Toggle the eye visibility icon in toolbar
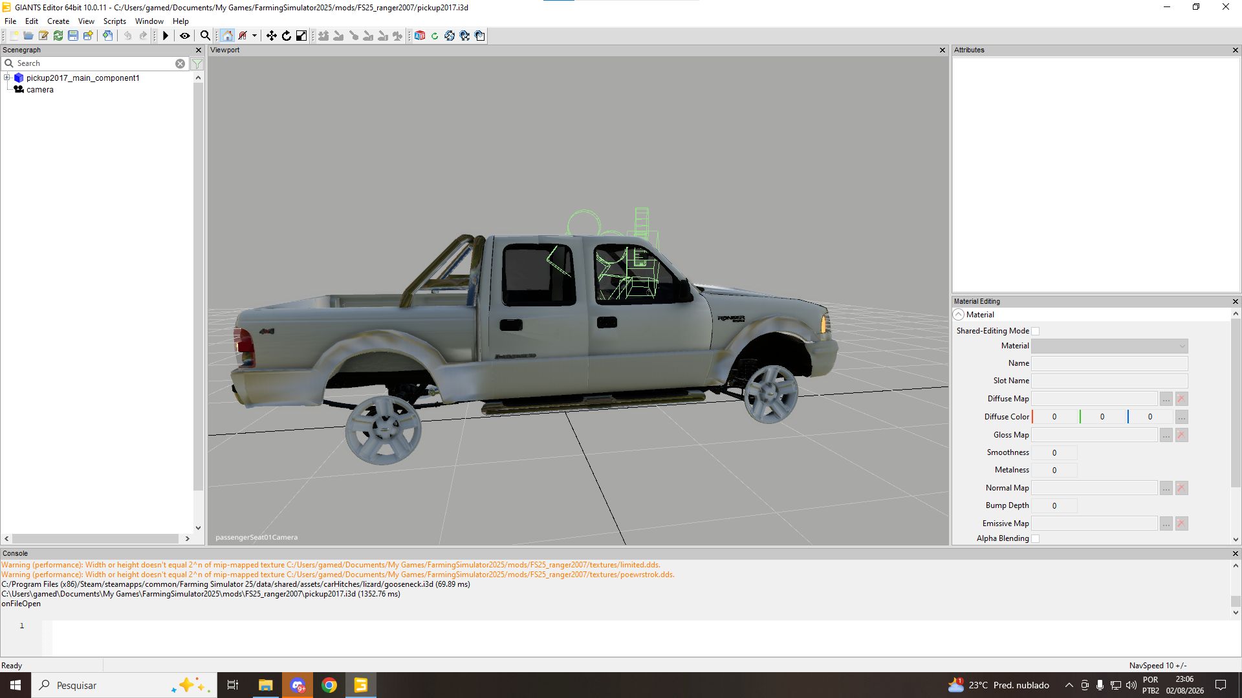 coord(185,36)
